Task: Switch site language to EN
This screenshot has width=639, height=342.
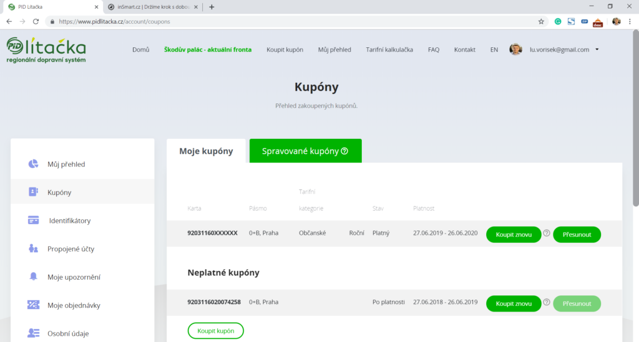Action: pos(494,50)
